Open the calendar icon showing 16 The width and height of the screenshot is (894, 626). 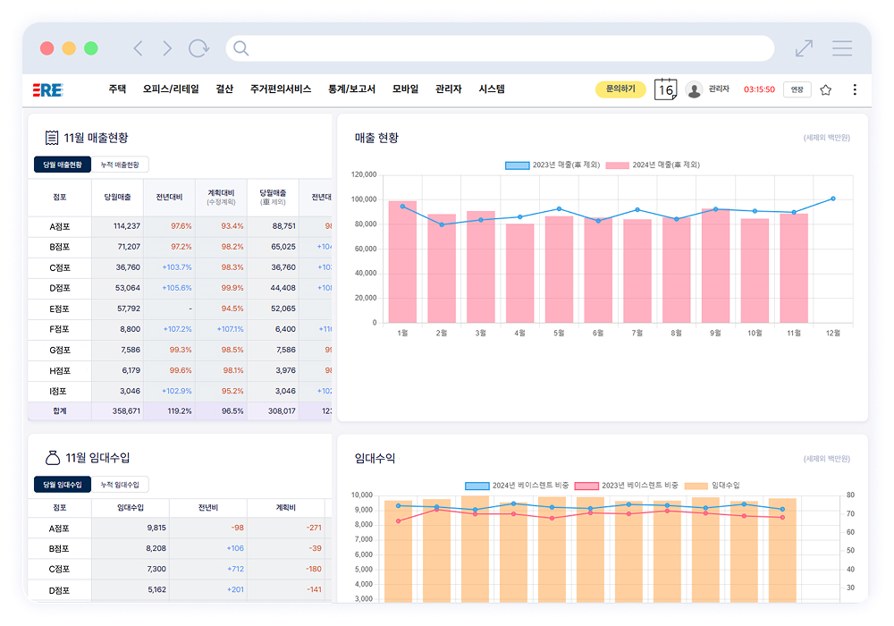[x=665, y=89]
